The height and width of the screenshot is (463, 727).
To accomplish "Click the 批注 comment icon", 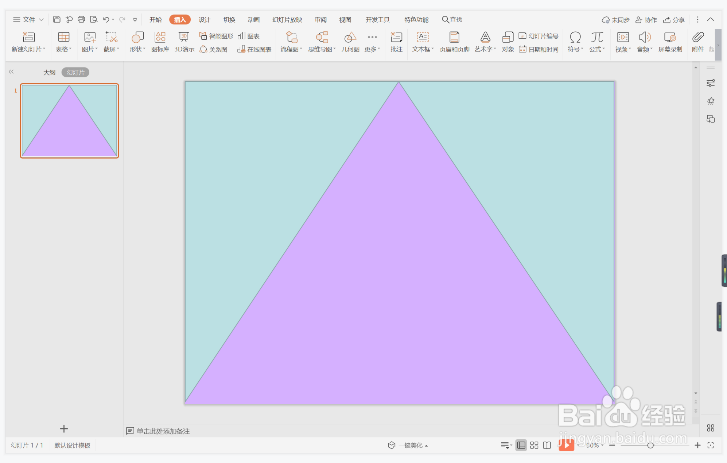I will click(x=396, y=42).
